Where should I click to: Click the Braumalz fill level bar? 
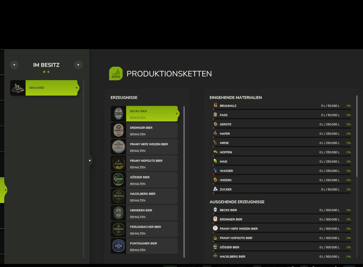[x=282, y=110]
